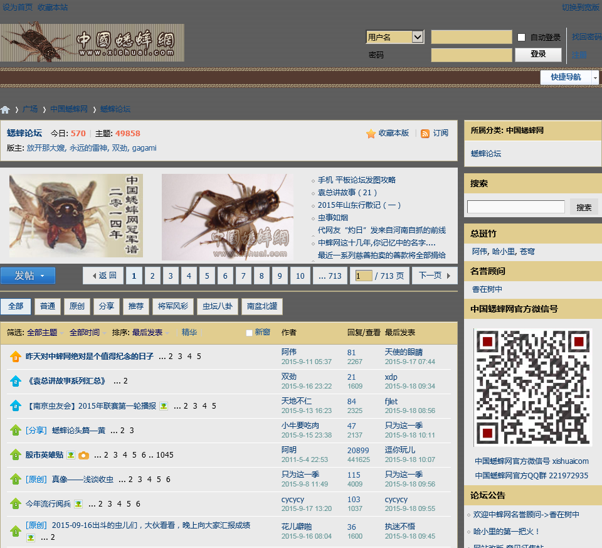Open author link 天地不仁
This screenshot has height=548, width=602.
tap(297, 401)
